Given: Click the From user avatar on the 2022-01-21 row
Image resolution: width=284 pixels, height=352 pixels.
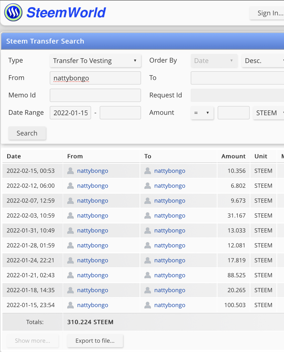Looking at the screenshot, I should coord(71,275).
